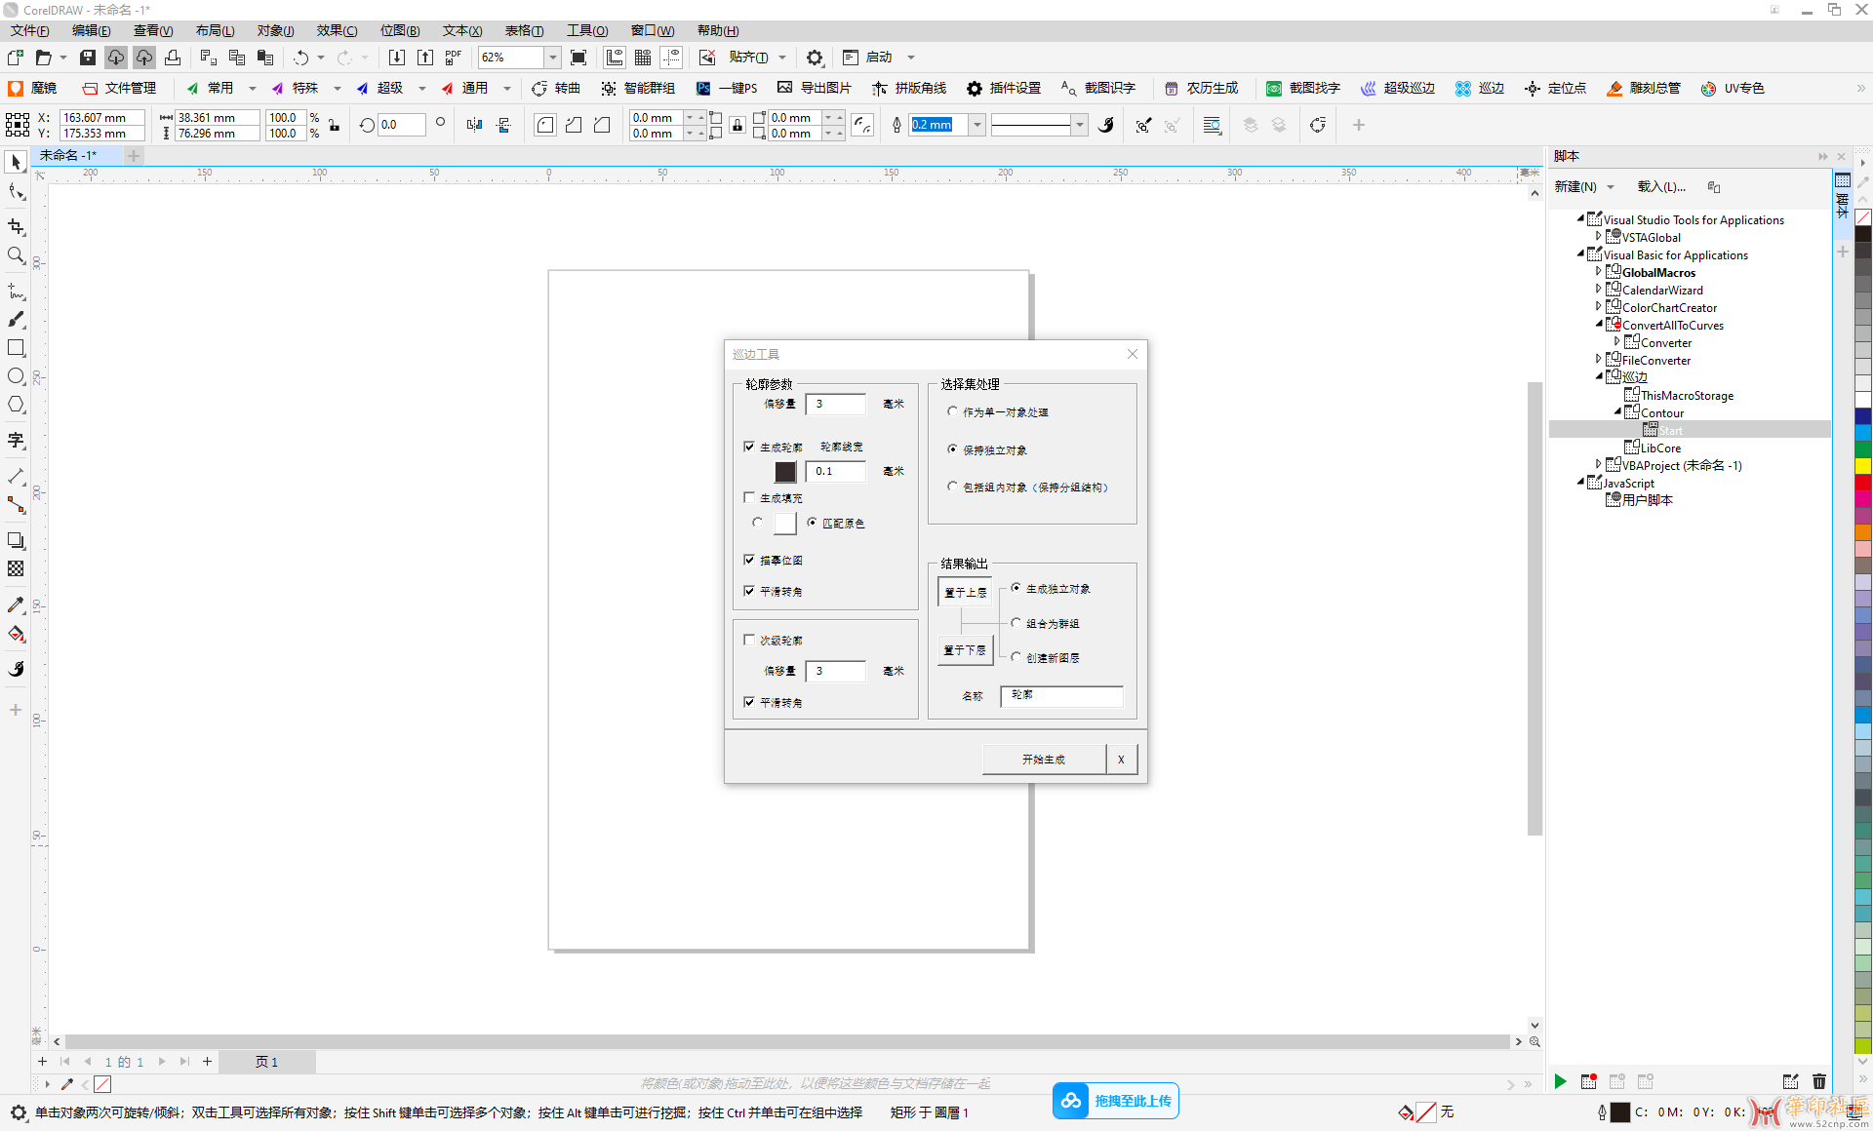This screenshot has height=1131, width=1873.
Task: Select the Rectangle tool
Action: coord(16,347)
